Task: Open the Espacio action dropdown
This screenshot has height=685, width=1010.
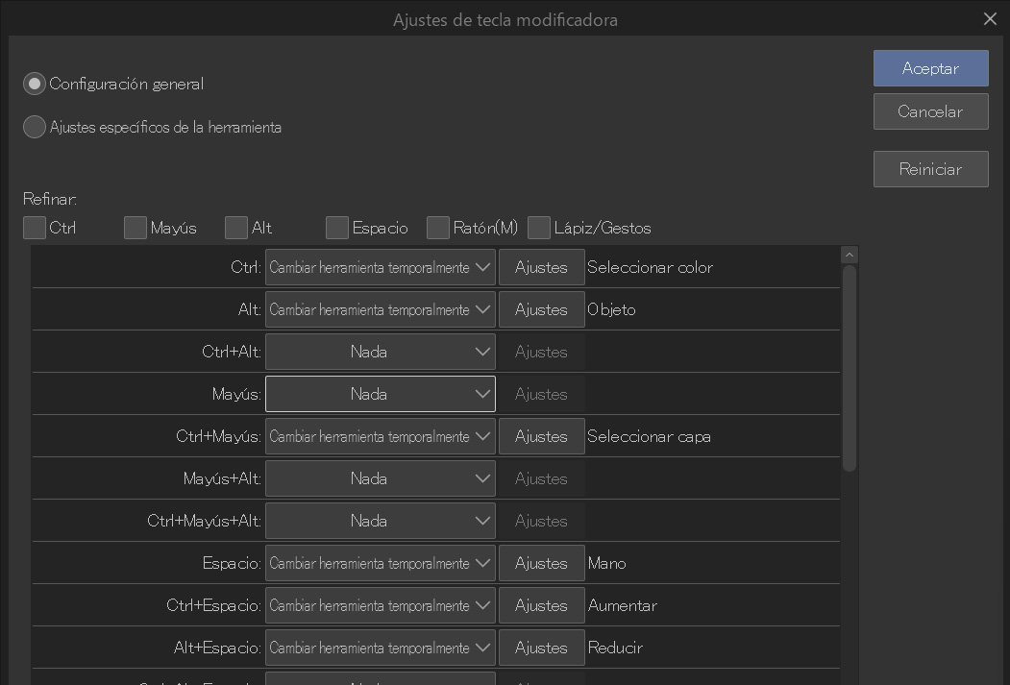Action: click(x=380, y=563)
